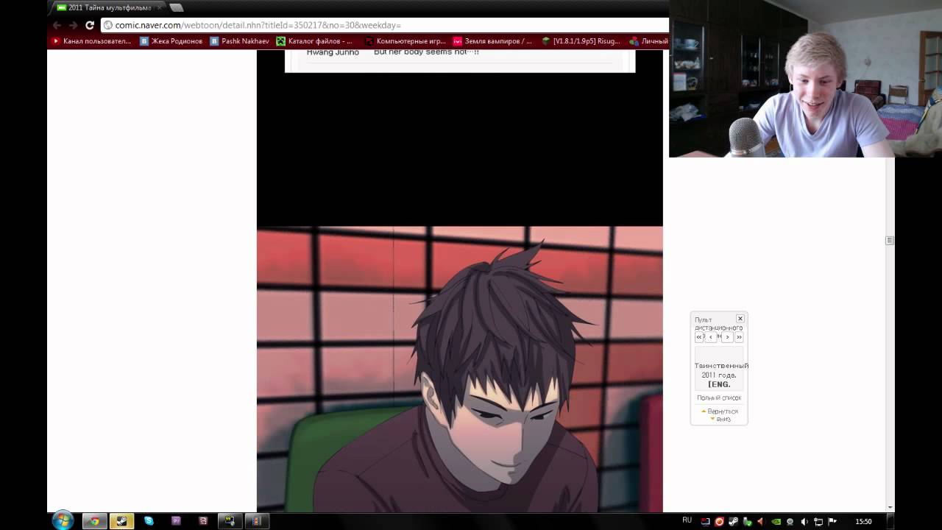Screen dimensions: 942x530
Task: Open the purple app icon in the taskbar
Action: (176, 521)
